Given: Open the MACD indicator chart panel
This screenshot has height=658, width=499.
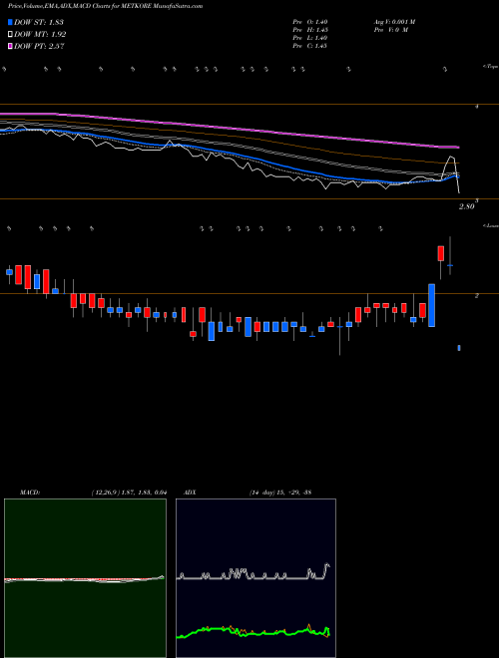Looking at the screenshot, I should [85, 578].
